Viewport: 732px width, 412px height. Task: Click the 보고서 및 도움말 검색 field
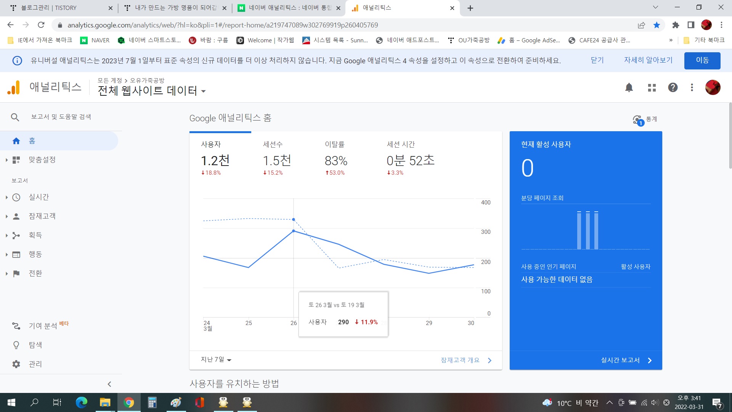point(61,117)
